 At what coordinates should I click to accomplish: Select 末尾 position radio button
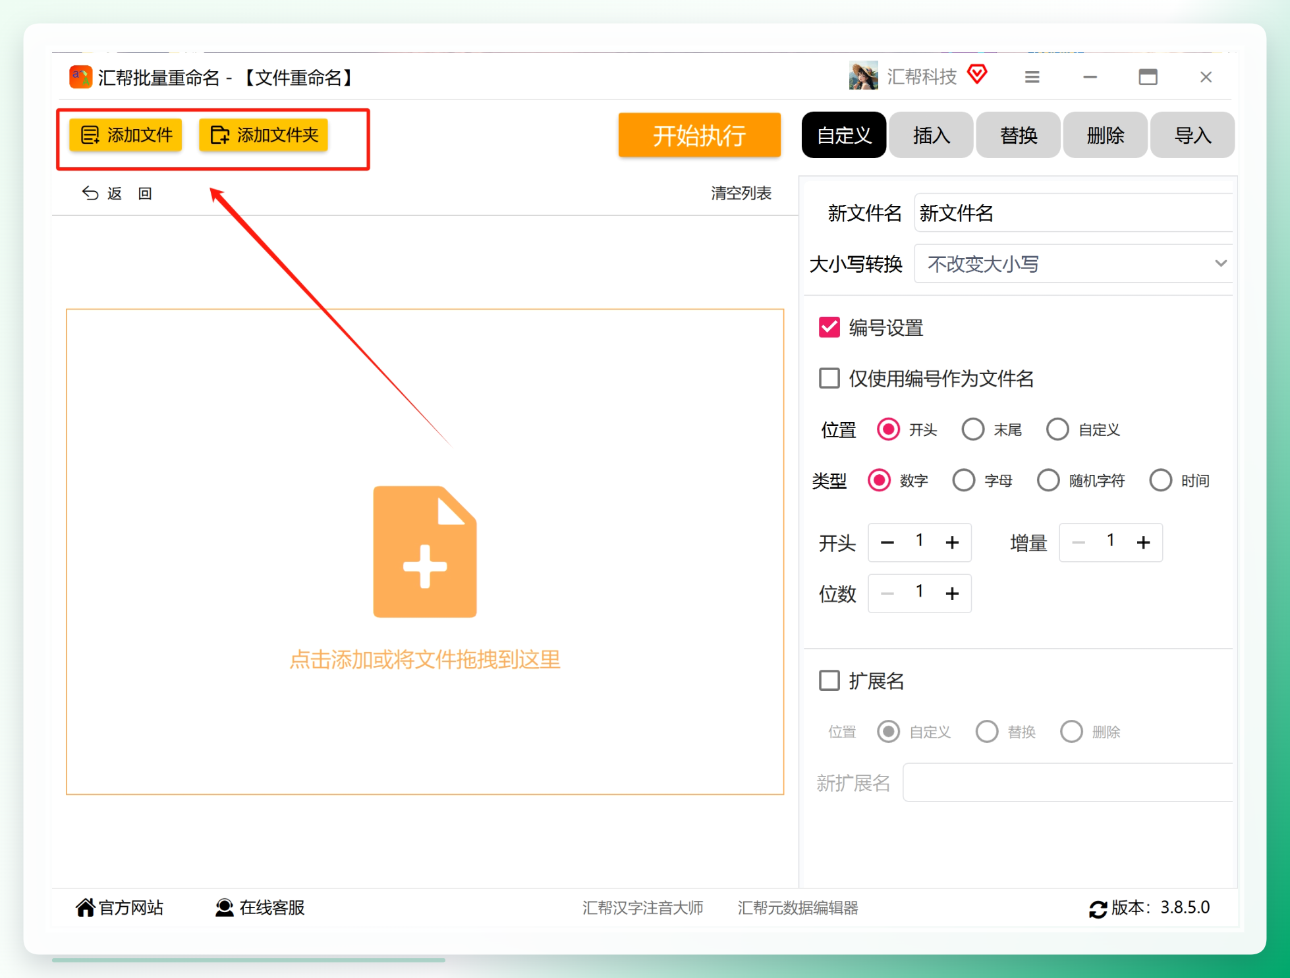click(973, 429)
